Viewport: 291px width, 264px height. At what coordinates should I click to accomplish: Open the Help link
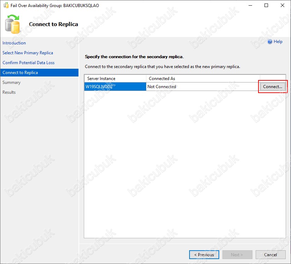point(278,42)
